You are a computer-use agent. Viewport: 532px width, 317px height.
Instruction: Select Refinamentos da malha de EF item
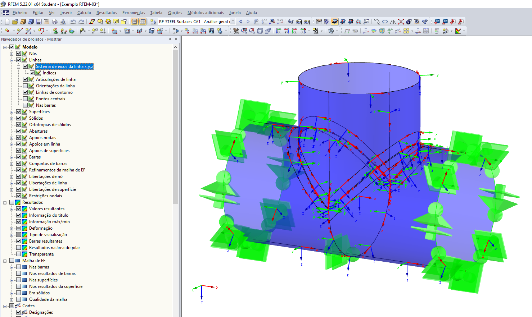[x=57, y=170]
